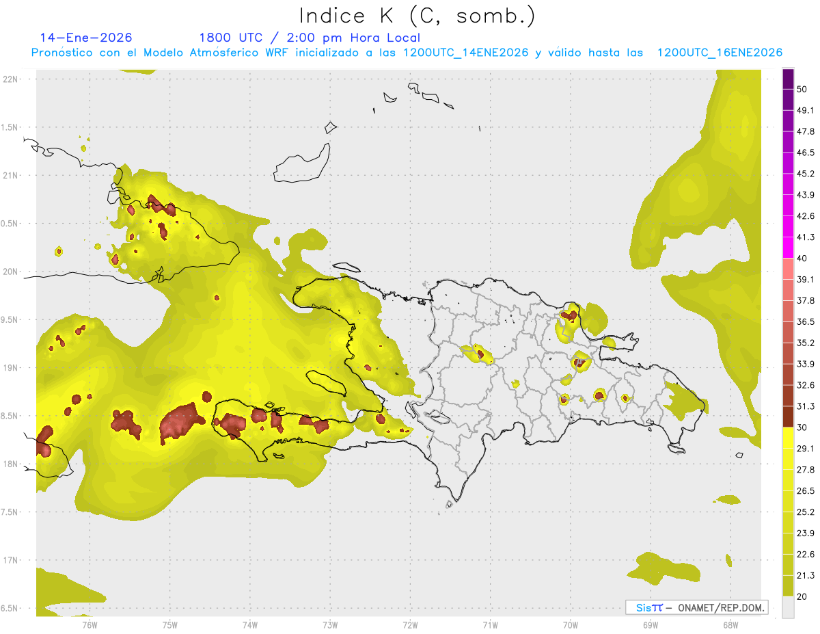Click the color scale value 22.6

click(806, 555)
